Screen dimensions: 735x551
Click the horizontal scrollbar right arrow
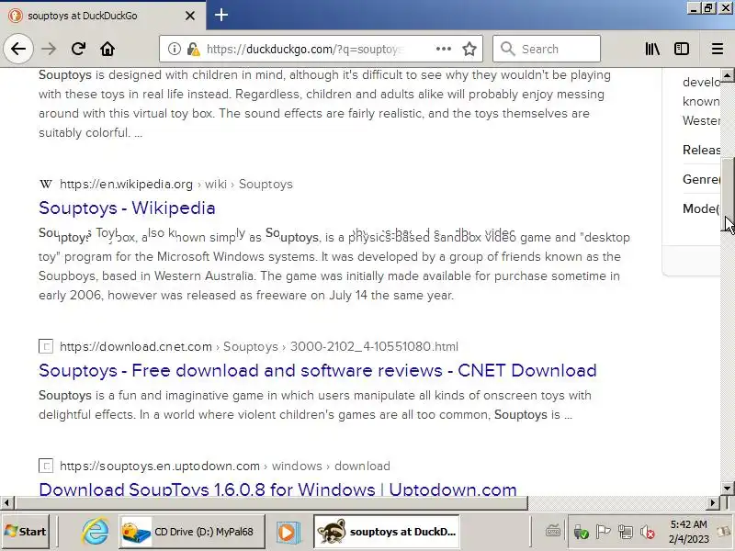click(713, 503)
